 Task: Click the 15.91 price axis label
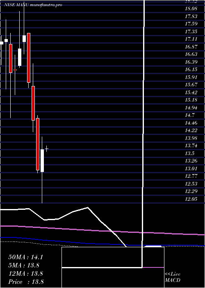191,77
